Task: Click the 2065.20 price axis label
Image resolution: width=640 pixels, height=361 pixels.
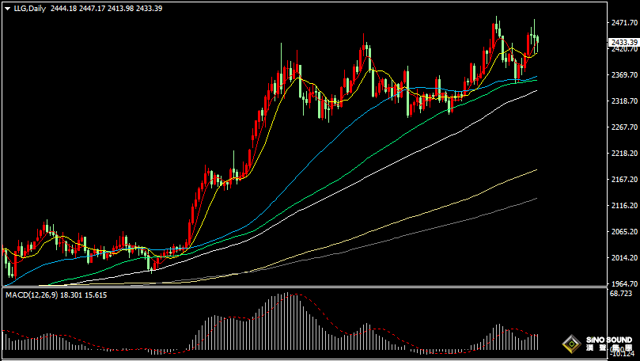Action: 624,232
